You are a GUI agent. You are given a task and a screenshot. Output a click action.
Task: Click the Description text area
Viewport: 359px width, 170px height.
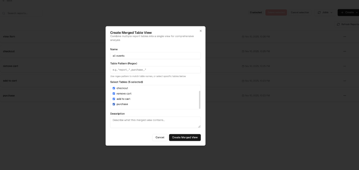pos(155,122)
